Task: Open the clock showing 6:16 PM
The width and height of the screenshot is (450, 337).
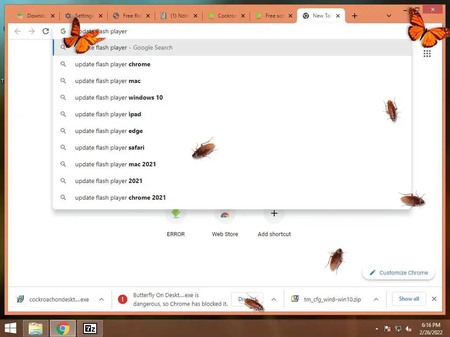Action: (431, 329)
